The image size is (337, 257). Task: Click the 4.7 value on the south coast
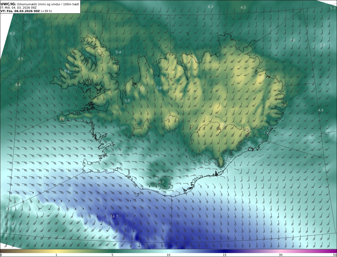161,182
